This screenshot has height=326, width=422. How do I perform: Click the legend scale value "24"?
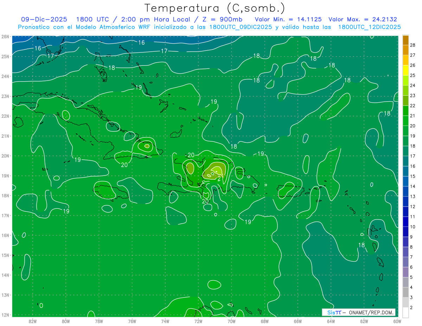click(x=413, y=85)
